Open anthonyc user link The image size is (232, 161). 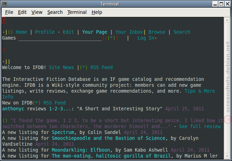coord(13,109)
